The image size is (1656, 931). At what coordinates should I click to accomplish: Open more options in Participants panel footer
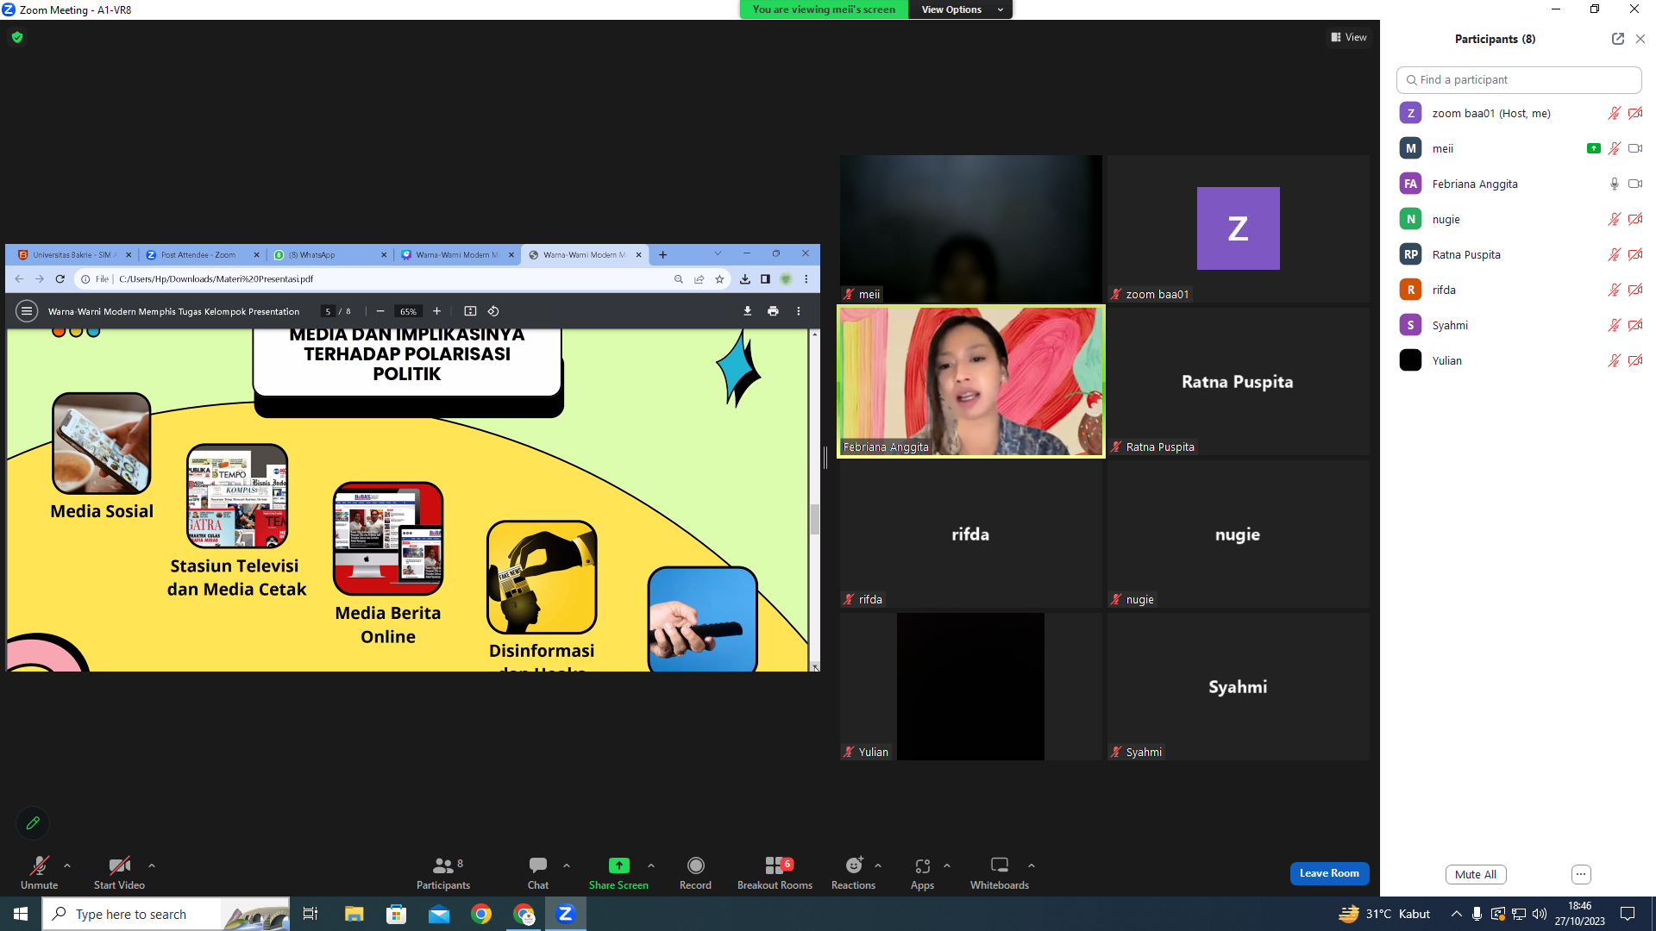pyautogui.click(x=1581, y=874)
